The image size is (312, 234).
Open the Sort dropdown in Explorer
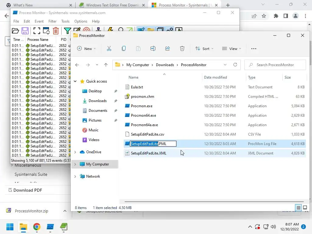[204, 48]
